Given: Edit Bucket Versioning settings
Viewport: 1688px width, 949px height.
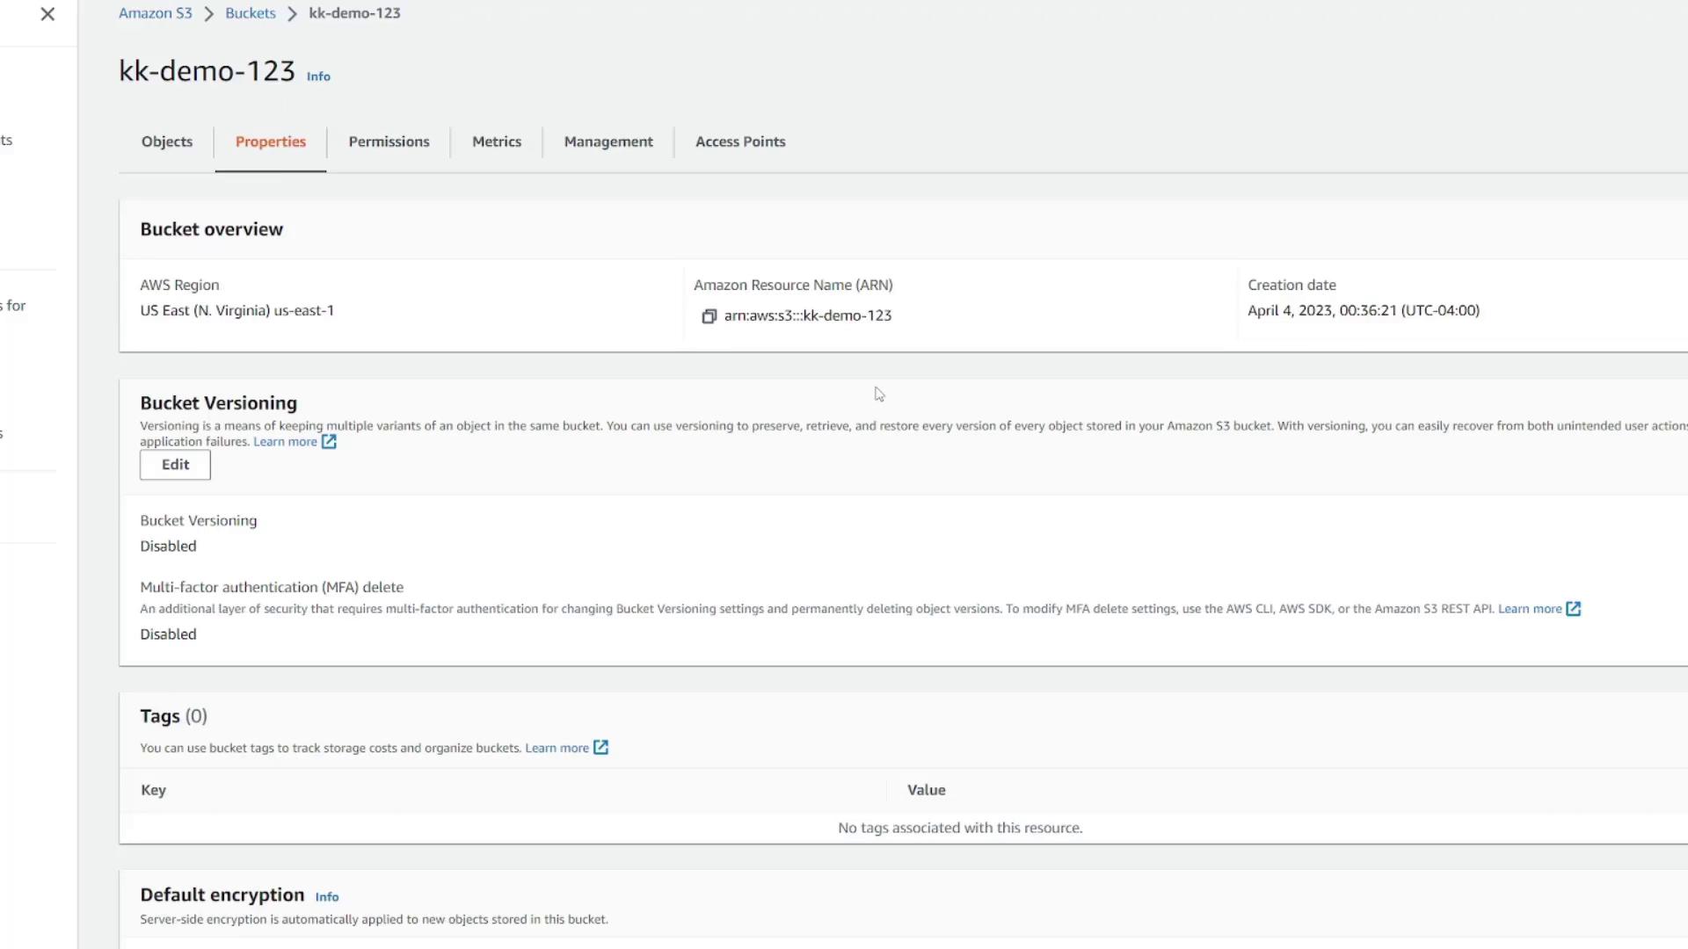Looking at the screenshot, I should point(175,465).
